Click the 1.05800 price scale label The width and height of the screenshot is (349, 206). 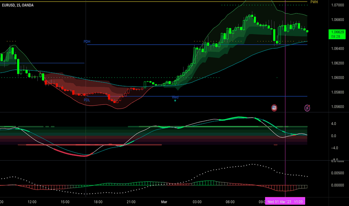point(337,92)
